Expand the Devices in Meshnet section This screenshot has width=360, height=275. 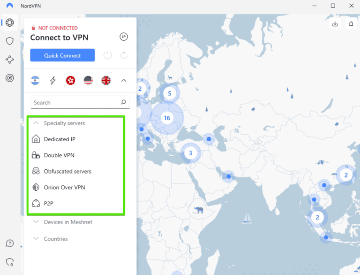tap(63, 222)
